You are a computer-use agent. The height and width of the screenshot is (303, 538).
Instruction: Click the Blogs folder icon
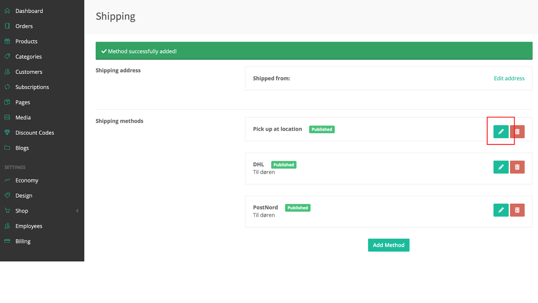(x=7, y=147)
